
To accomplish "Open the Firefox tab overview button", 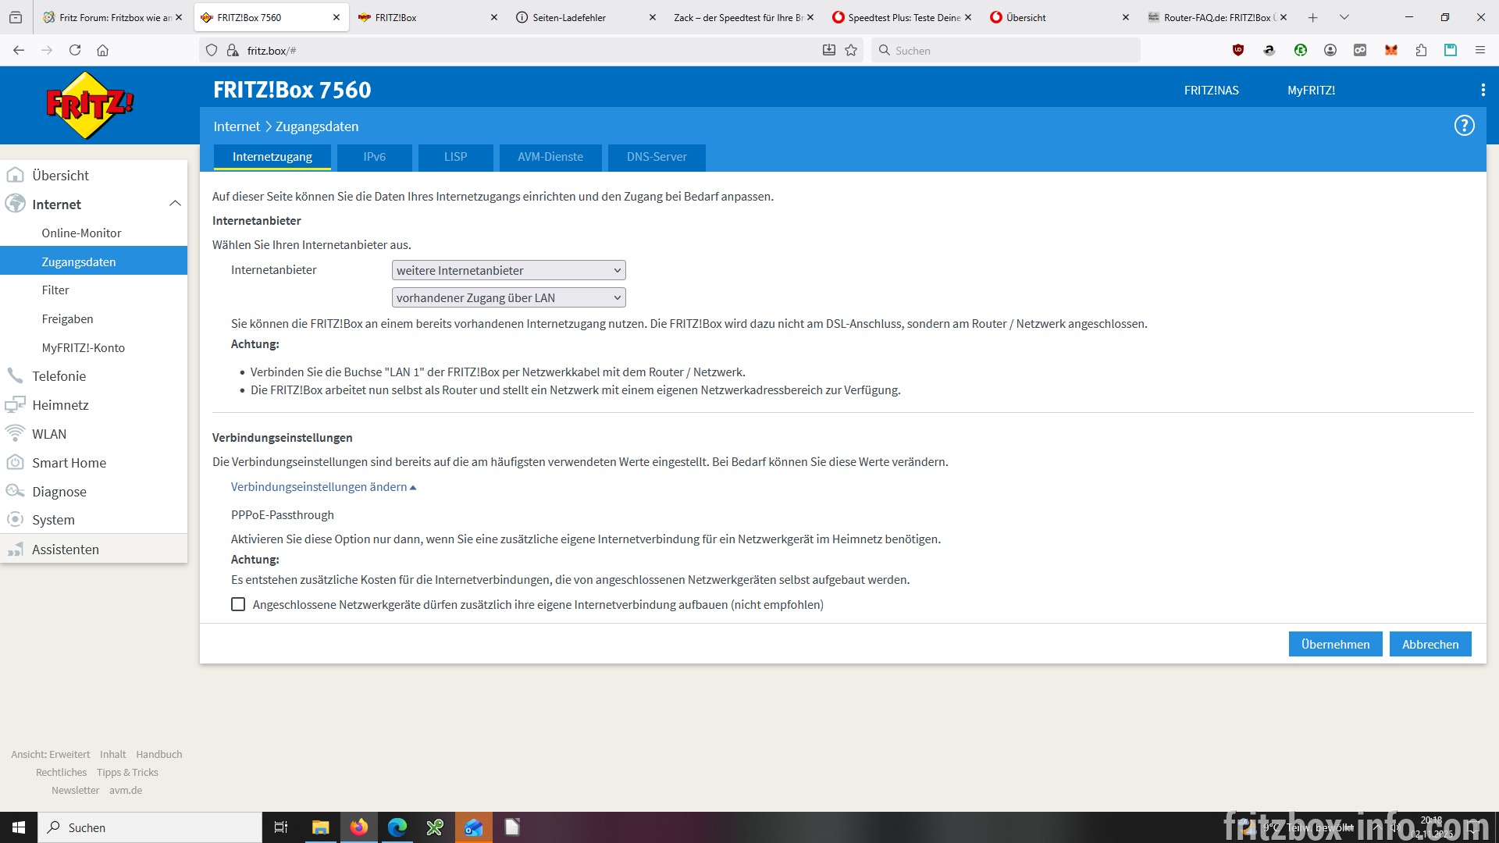I will point(16,17).
